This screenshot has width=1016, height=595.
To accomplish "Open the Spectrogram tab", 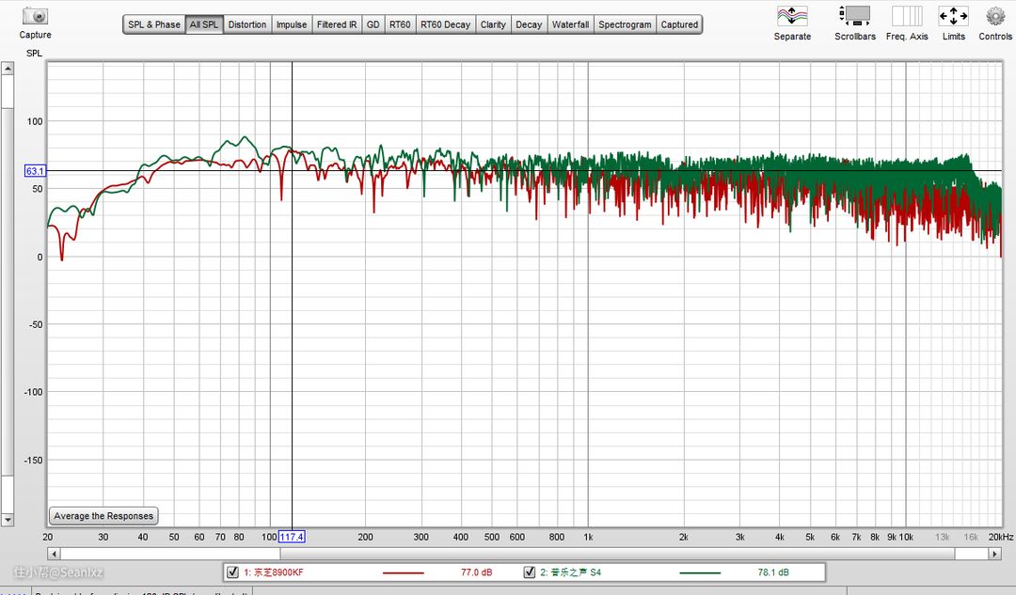I will pyautogui.click(x=625, y=24).
